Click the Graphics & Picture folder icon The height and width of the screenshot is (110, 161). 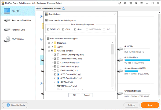(x=55, y=51)
